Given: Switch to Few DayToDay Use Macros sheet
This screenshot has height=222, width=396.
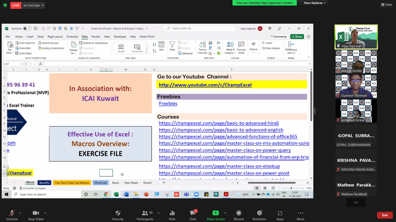Looking at the screenshot, I should (72, 183).
